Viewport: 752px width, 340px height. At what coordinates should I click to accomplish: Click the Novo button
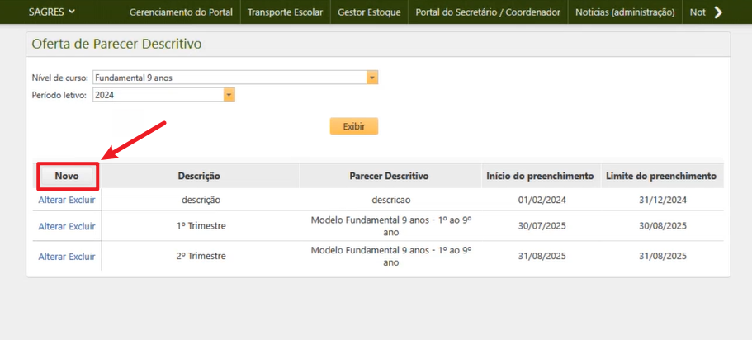pyautogui.click(x=67, y=176)
